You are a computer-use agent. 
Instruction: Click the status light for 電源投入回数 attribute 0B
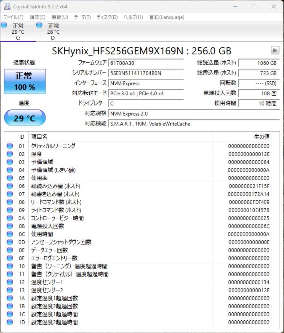[9, 226]
